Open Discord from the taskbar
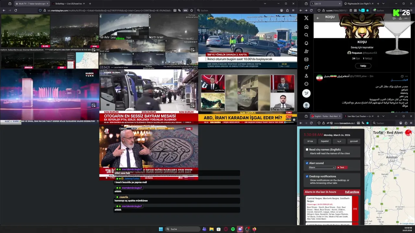 (x=240, y=229)
